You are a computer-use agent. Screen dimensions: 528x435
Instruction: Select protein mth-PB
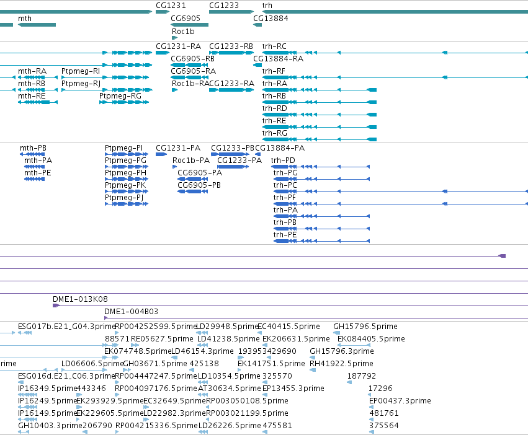32,154
